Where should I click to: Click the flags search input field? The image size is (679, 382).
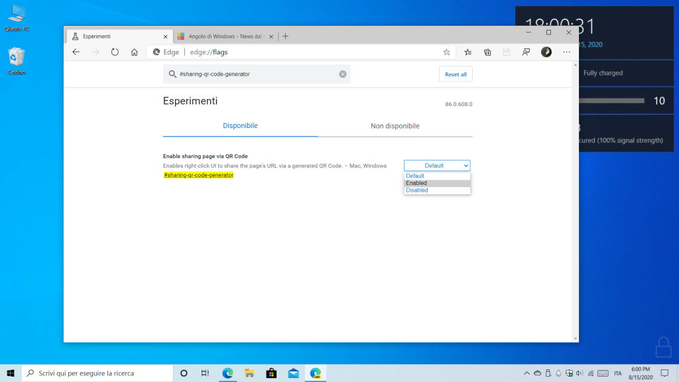(x=255, y=74)
